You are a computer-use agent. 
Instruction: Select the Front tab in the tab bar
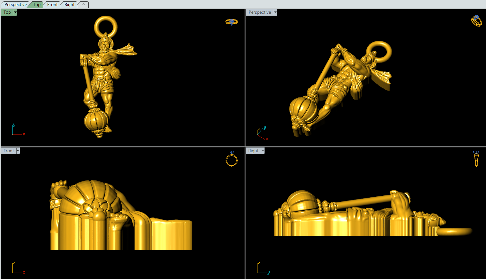(x=52, y=5)
